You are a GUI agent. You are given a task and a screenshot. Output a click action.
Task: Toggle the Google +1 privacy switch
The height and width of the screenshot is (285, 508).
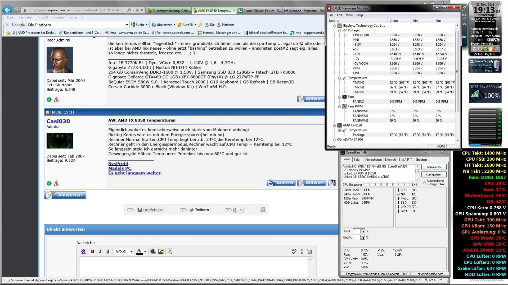pyautogui.click(x=228, y=210)
